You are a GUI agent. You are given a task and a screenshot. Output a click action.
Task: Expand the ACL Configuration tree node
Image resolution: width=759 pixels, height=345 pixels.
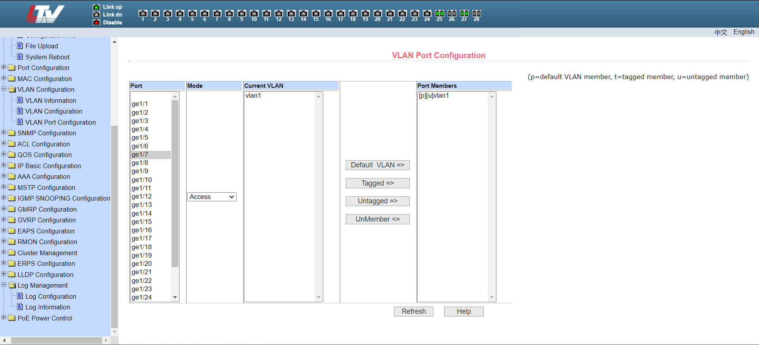click(4, 143)
